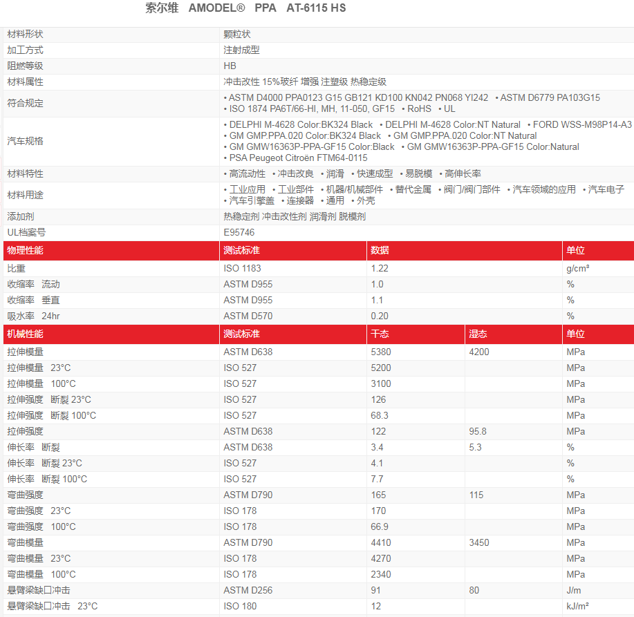Click '冲击改性 15%玻纤 增强 注塑级 热稳定级' text
Viewport: 634px width, 617px height.
point(305,82)
